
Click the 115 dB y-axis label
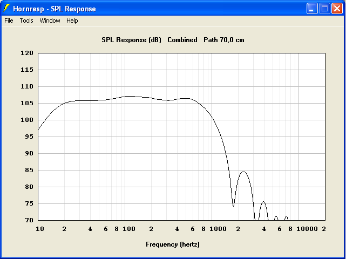[27, 70]
